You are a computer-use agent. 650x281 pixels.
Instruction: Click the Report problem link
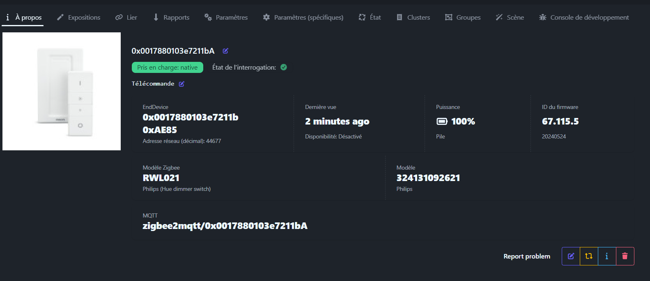pos(527,256)
